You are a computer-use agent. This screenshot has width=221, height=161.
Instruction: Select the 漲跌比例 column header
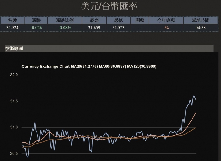(65, 21)
